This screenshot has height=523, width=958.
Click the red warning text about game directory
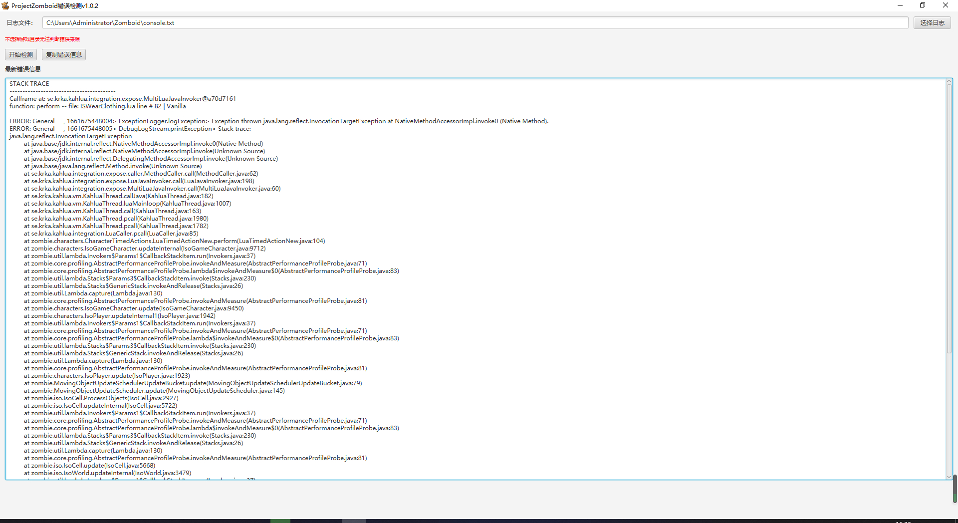pyautogui.click(x=42, y=39)
